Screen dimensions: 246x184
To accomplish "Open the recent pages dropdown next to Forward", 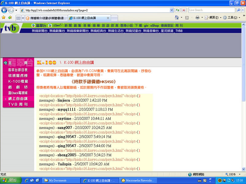I will (16, 10).
